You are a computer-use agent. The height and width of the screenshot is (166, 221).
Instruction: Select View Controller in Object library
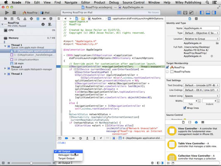tap(193, 131)
